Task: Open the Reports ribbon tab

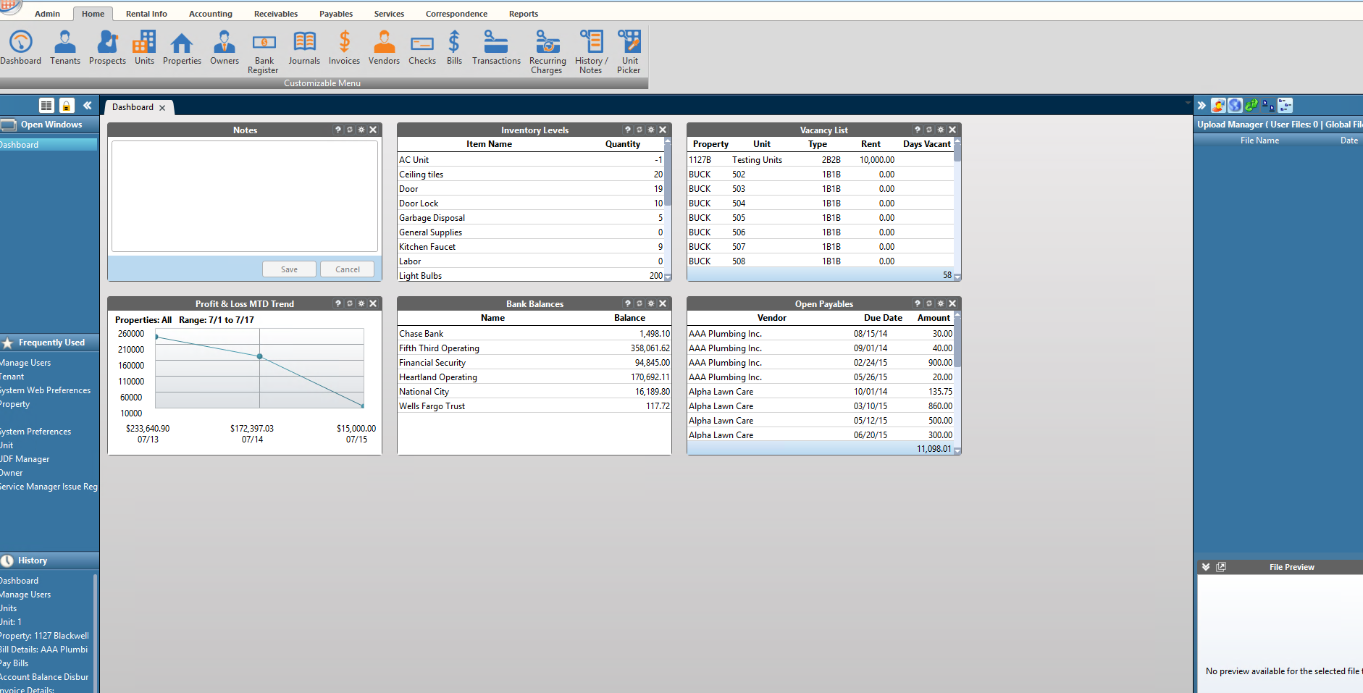Action: 523,14
